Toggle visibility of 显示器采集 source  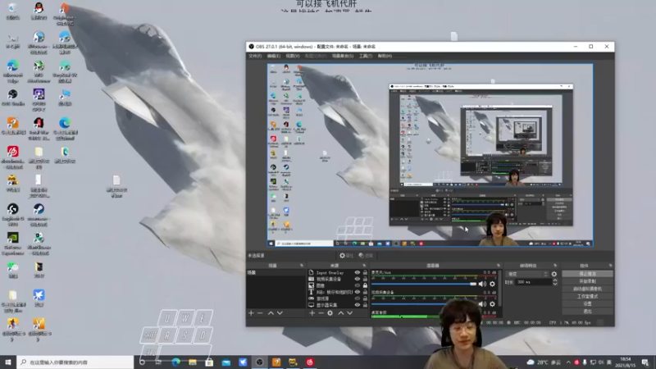click(x=358, y=305)
